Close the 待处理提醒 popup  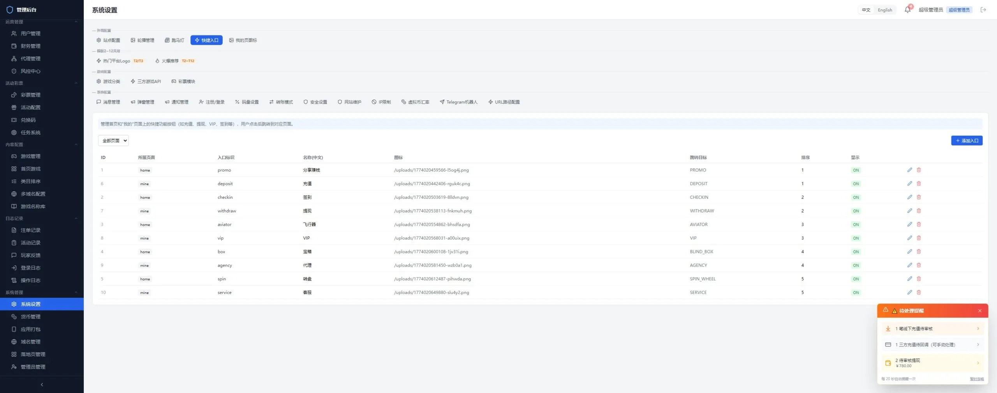point(980,311)
